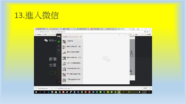This screenshot has height=104, width=186.
Task: Switch to the Gmail browser tab
Action: click(42, 29)
